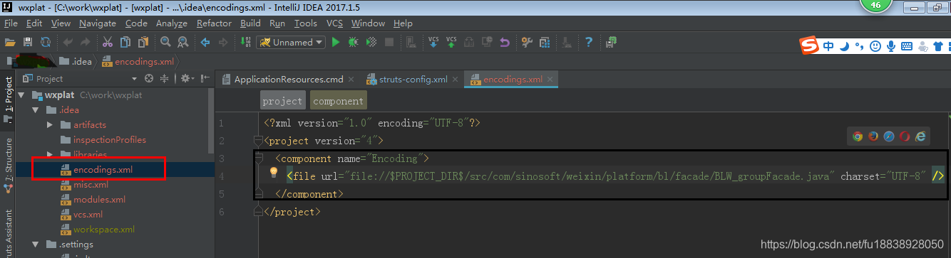Screen dimensions: 951x258
Task: Click Collapse All icon in Project panel
Action: click(x=165, y=79)
